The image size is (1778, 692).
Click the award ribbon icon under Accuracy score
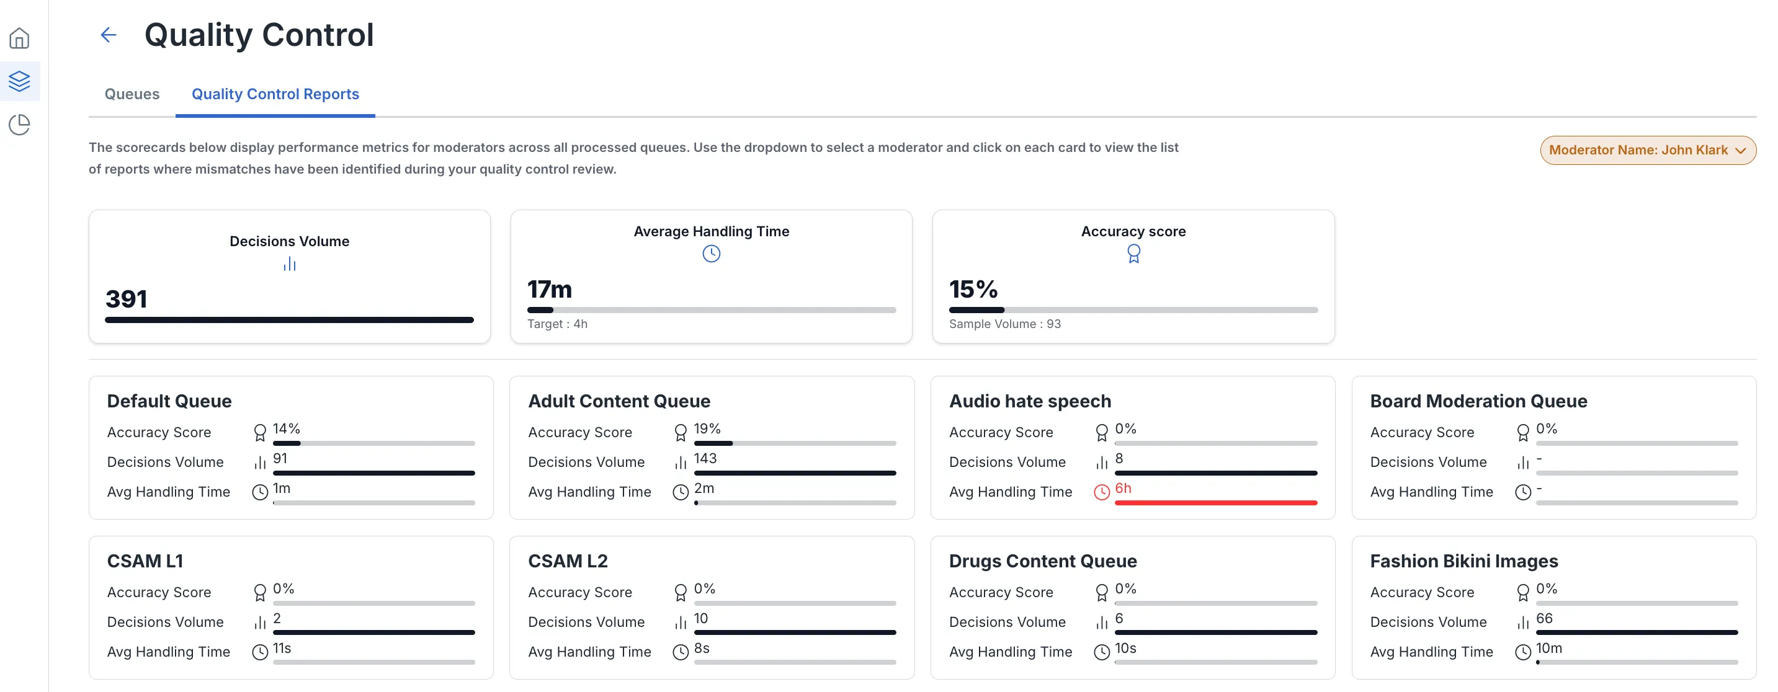coord(1133,254)
